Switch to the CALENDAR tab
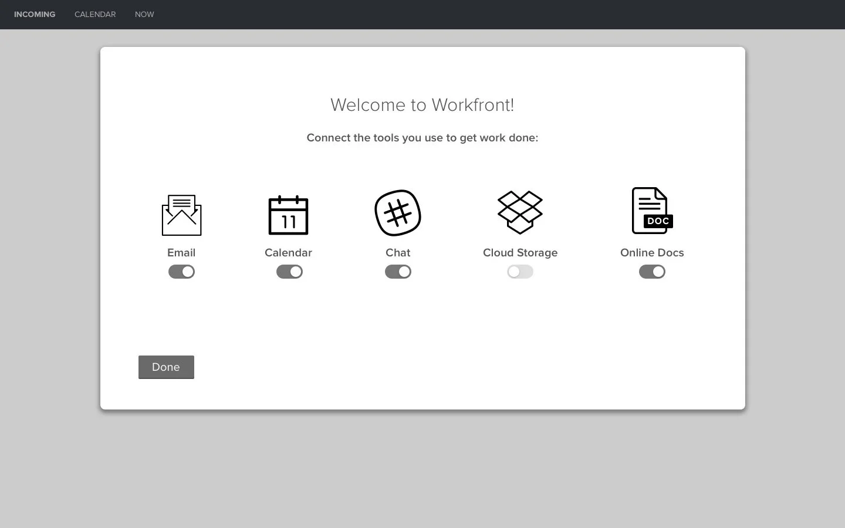Image resolution: width=845 pixels, height=528 pixels. 95,14
